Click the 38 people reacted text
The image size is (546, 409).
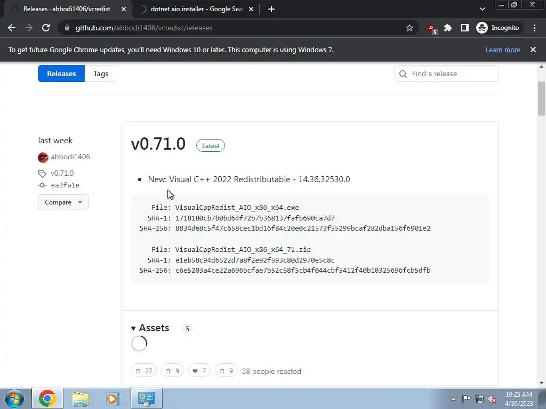coord(271,371)
